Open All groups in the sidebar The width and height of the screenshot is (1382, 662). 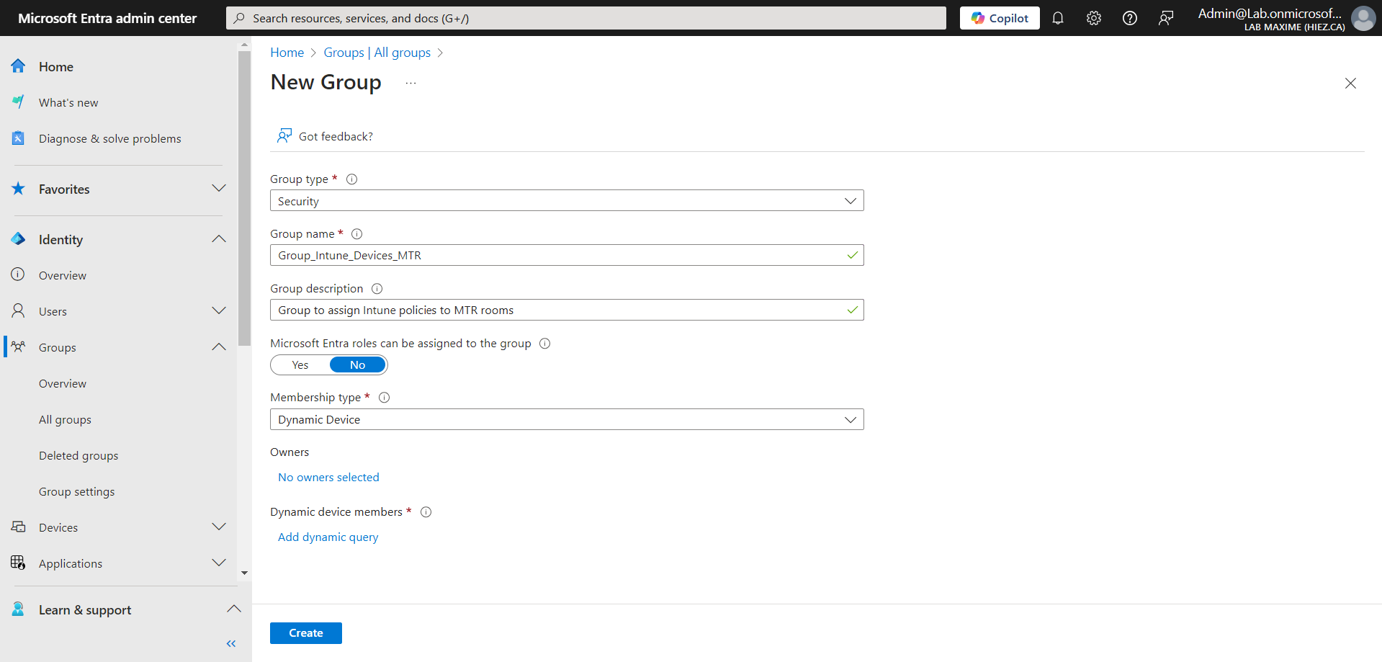[x=65, y=419]
